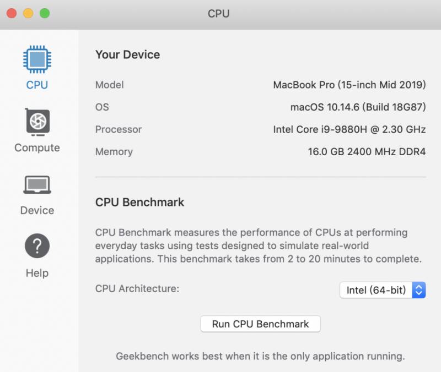The width and height of the screenshot is (441, 372).
Task: Select the CPU chip icon in sidebar
Action: (37, 59)
